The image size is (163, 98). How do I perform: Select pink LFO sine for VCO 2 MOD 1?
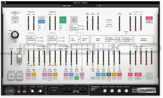click(50, 74)
